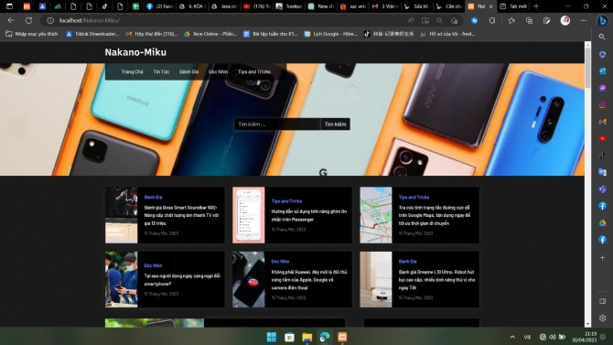Add a new site to sidebar plus
This screenshot has width=613, height=345.
pyautogui.click(x=602, y=257)
